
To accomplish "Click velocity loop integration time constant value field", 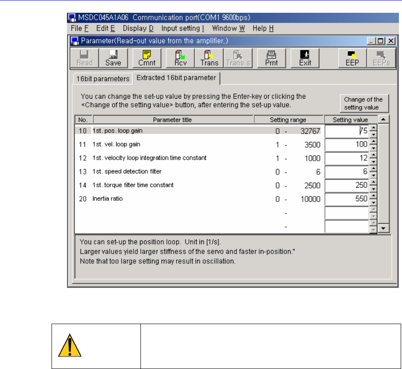I will click(x=347, y=158).
